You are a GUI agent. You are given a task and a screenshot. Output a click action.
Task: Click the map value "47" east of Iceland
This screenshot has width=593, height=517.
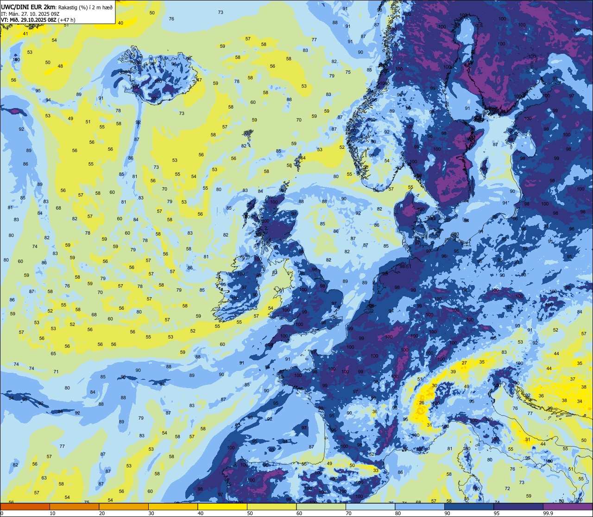(x=199, y=80)
